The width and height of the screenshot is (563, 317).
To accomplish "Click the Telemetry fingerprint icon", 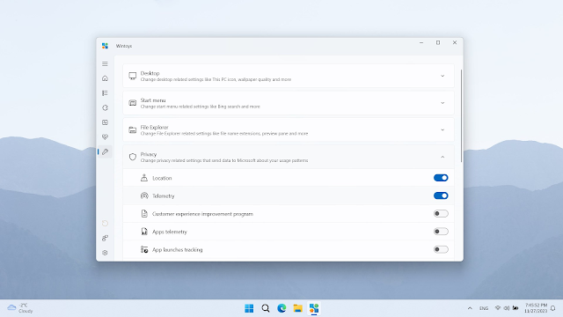I will point(144,195).
